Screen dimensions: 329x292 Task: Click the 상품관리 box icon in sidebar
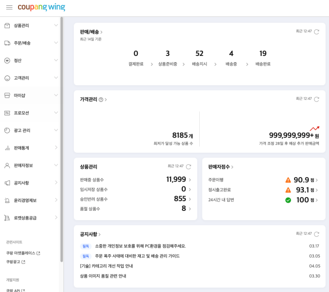[7, 26]
